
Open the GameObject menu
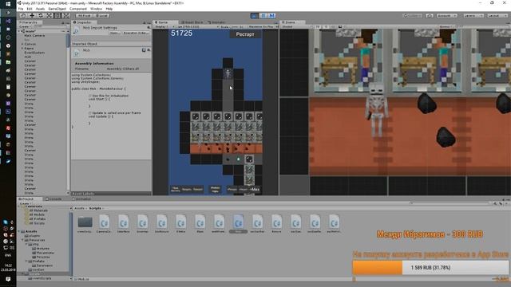click(57, 9)
